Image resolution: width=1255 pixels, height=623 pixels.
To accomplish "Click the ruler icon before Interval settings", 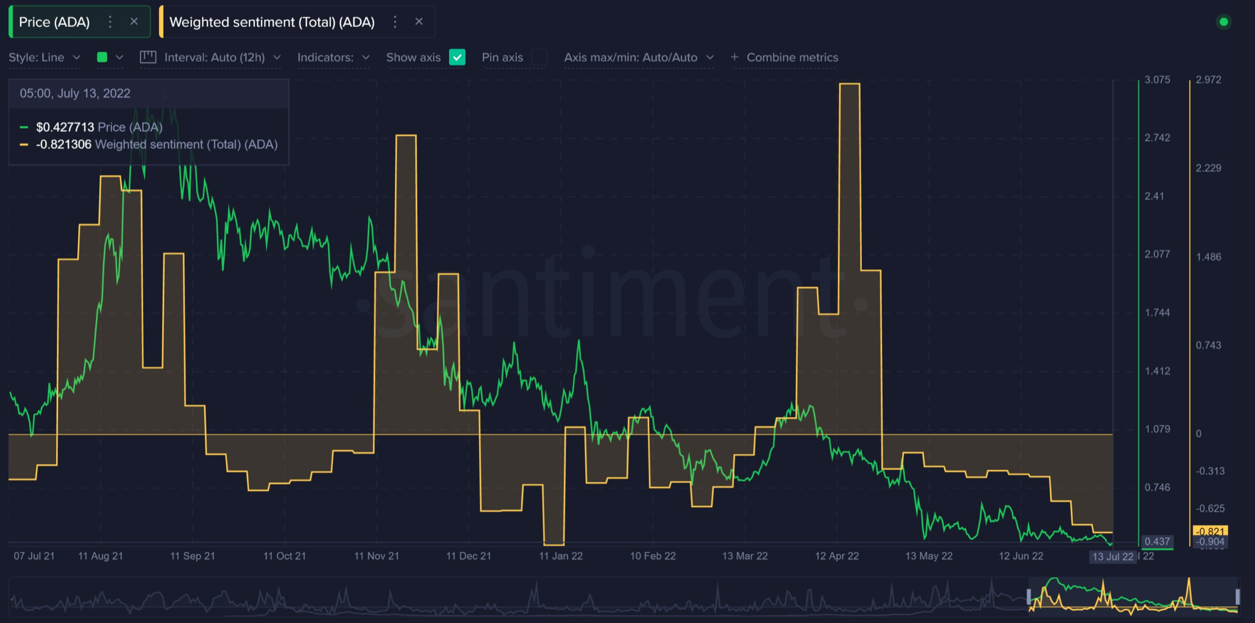I will click(x=148, y=57).
